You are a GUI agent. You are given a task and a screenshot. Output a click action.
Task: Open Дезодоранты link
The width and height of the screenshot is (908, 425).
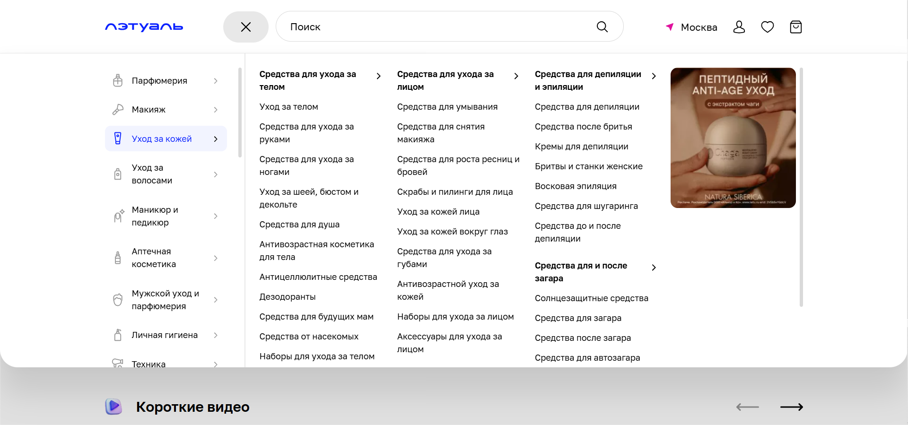[288, 297]
